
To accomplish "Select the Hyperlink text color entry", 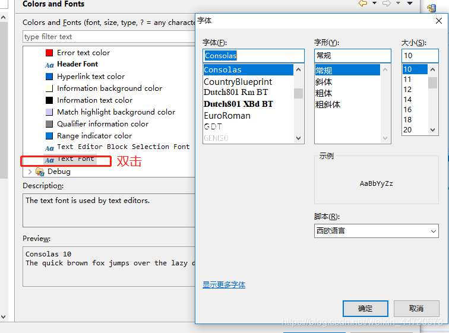I will point(91,77).
